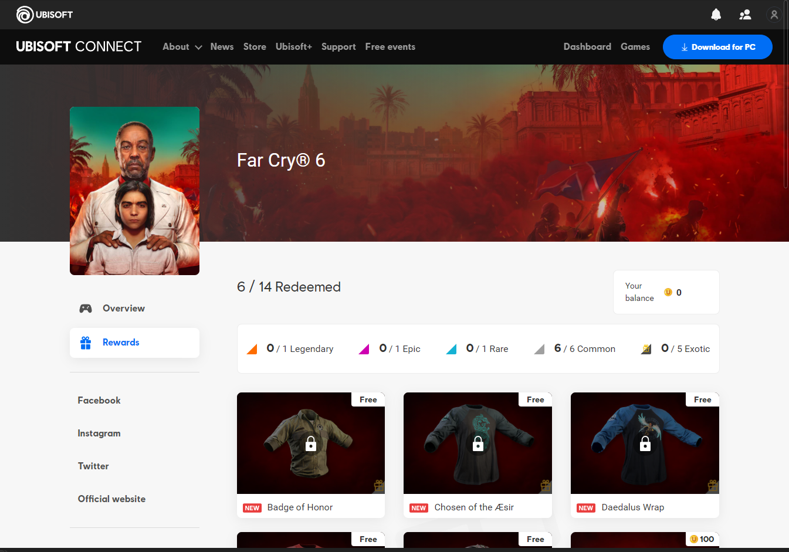
Task: Open the Instagram link
Action: 99,434
